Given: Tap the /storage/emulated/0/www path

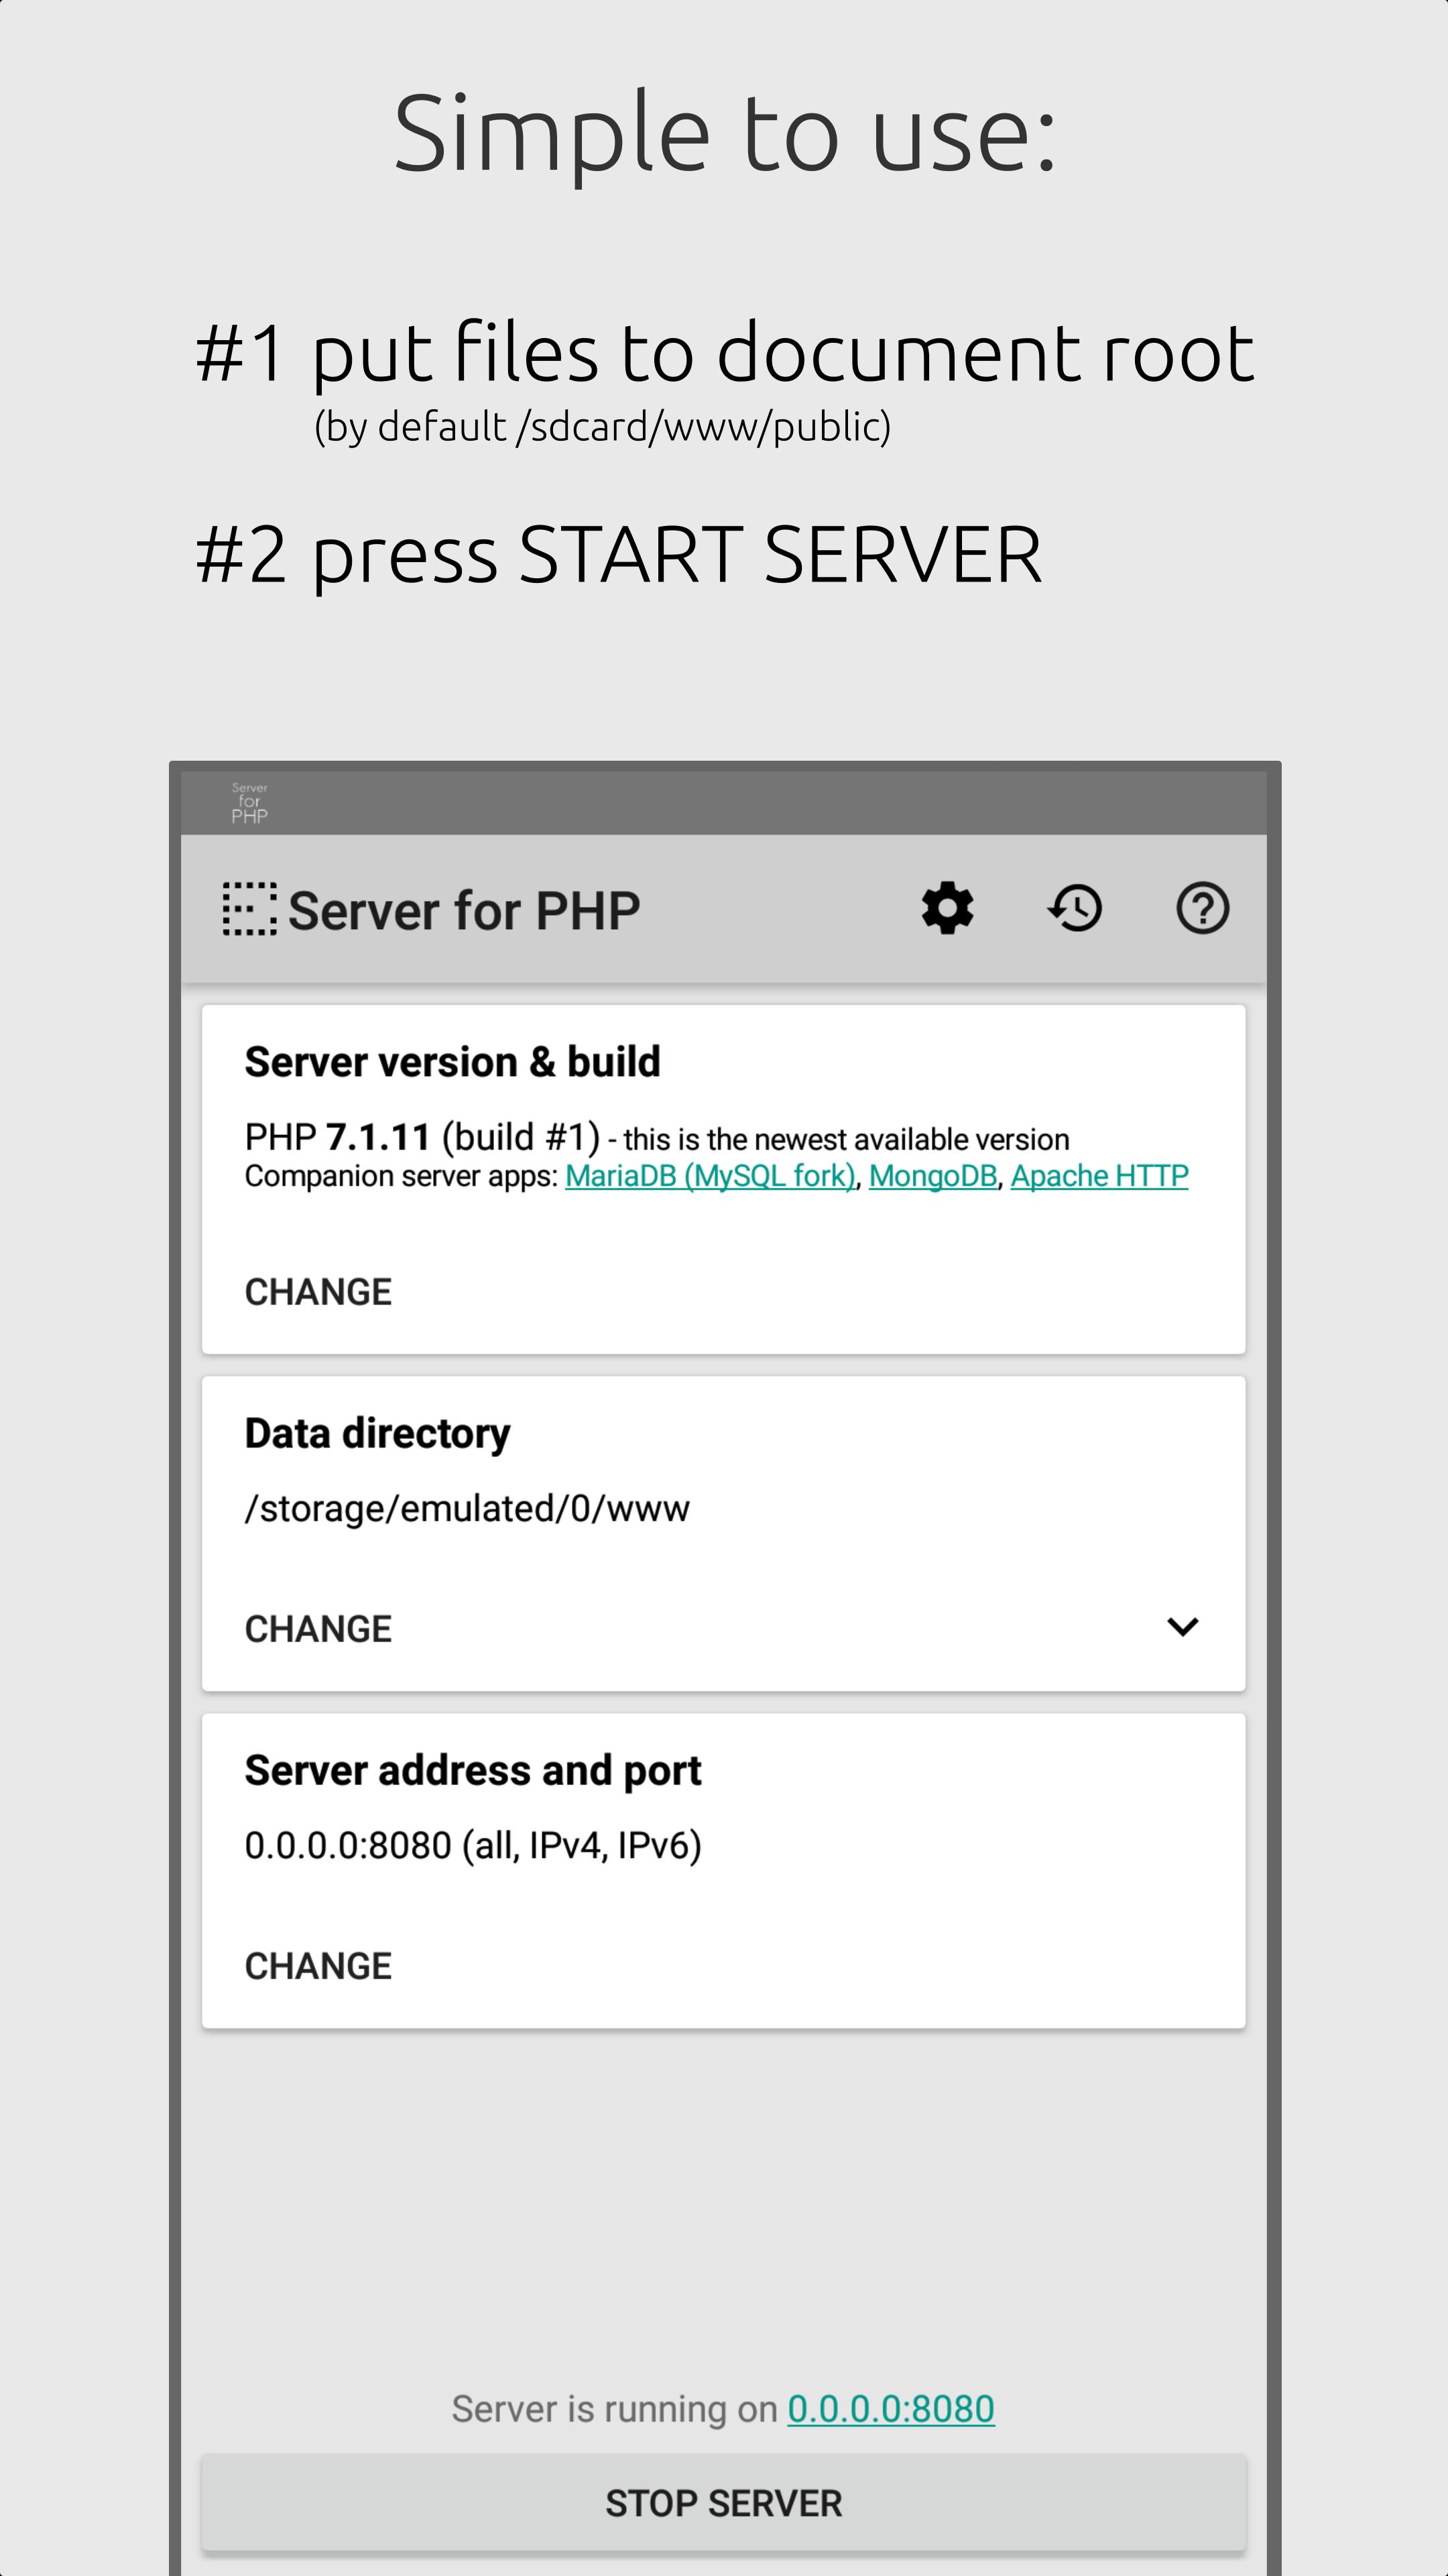Looking at the screenshot, I should pyautogui.click(x=467, y=1508).
